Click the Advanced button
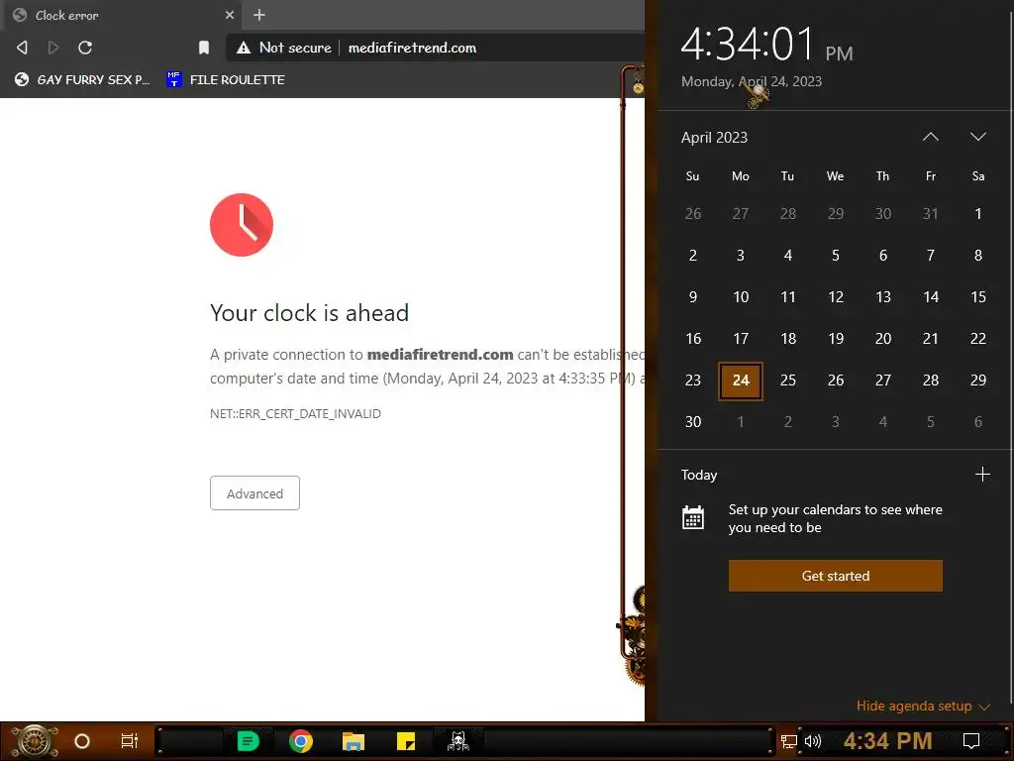The height and width of the screenshot is (761, 1014). coord(254,493)
